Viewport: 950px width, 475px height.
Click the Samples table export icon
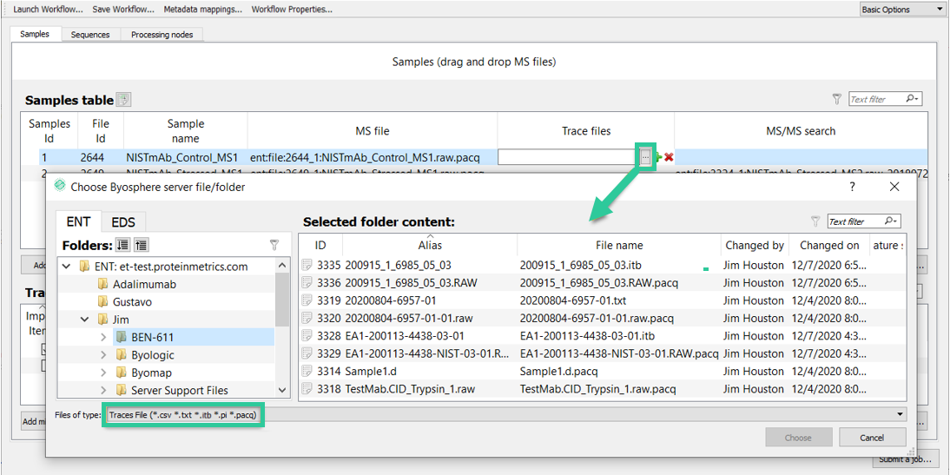[123, 99]
